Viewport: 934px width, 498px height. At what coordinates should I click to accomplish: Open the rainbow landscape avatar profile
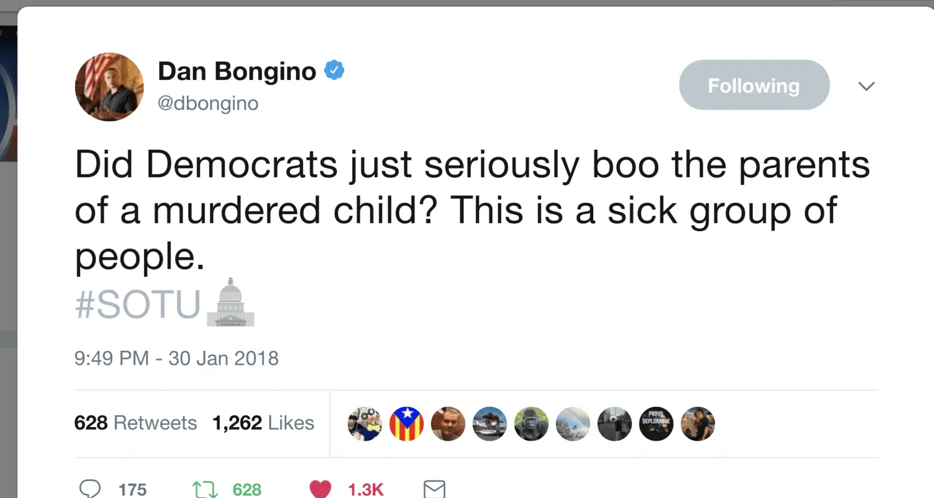(x=573, y=424)
